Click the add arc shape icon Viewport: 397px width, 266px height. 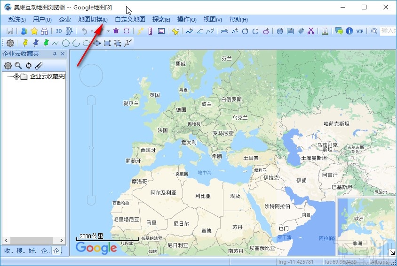(255, 31)
